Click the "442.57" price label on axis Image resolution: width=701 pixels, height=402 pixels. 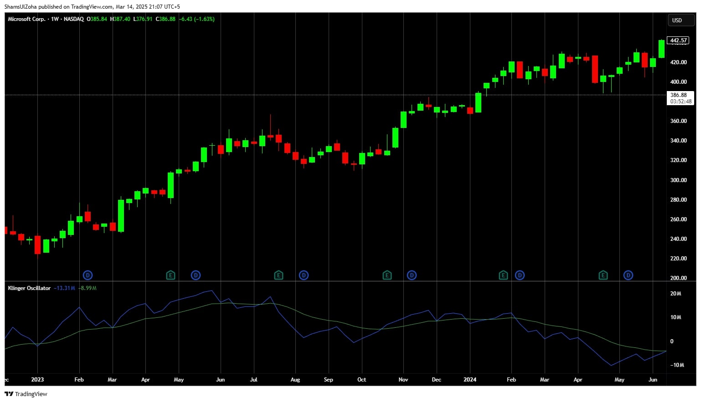tap(678, 41)
